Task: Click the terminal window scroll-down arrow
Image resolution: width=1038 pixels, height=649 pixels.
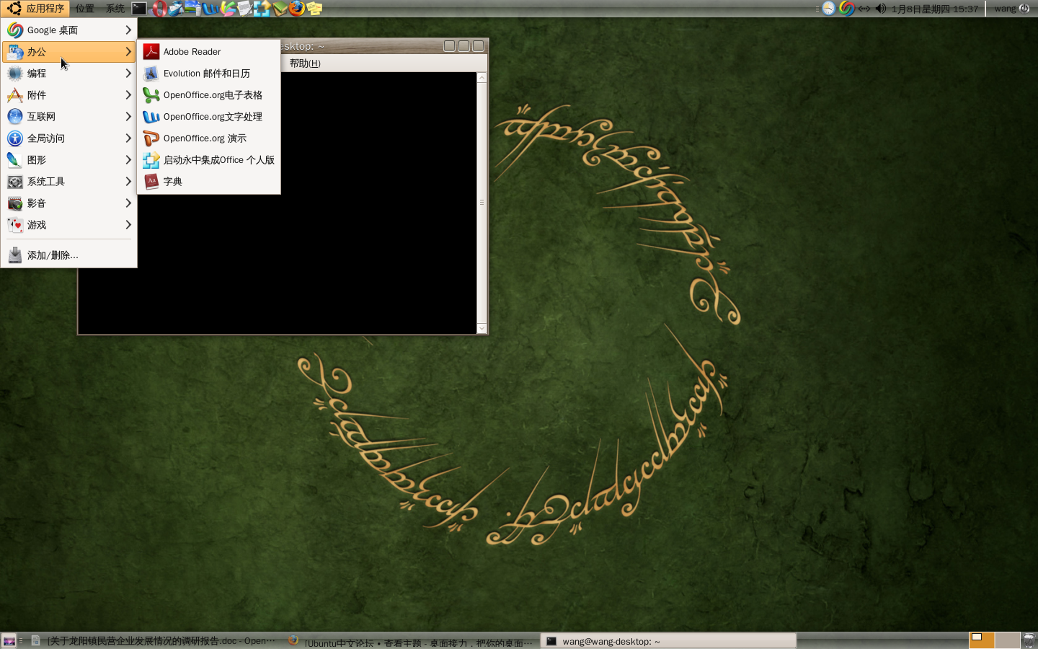Action: point(482,328)
